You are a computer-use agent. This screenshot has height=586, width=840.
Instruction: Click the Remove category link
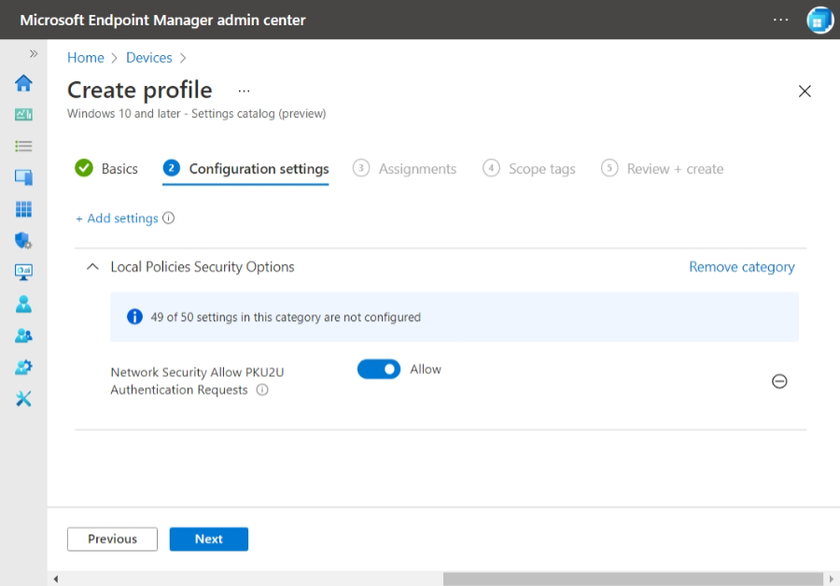tap(741, 266)
